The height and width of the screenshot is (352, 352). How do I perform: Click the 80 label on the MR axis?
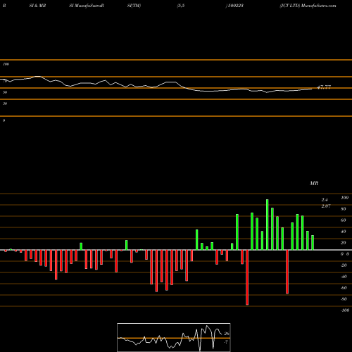pos(344,209)
